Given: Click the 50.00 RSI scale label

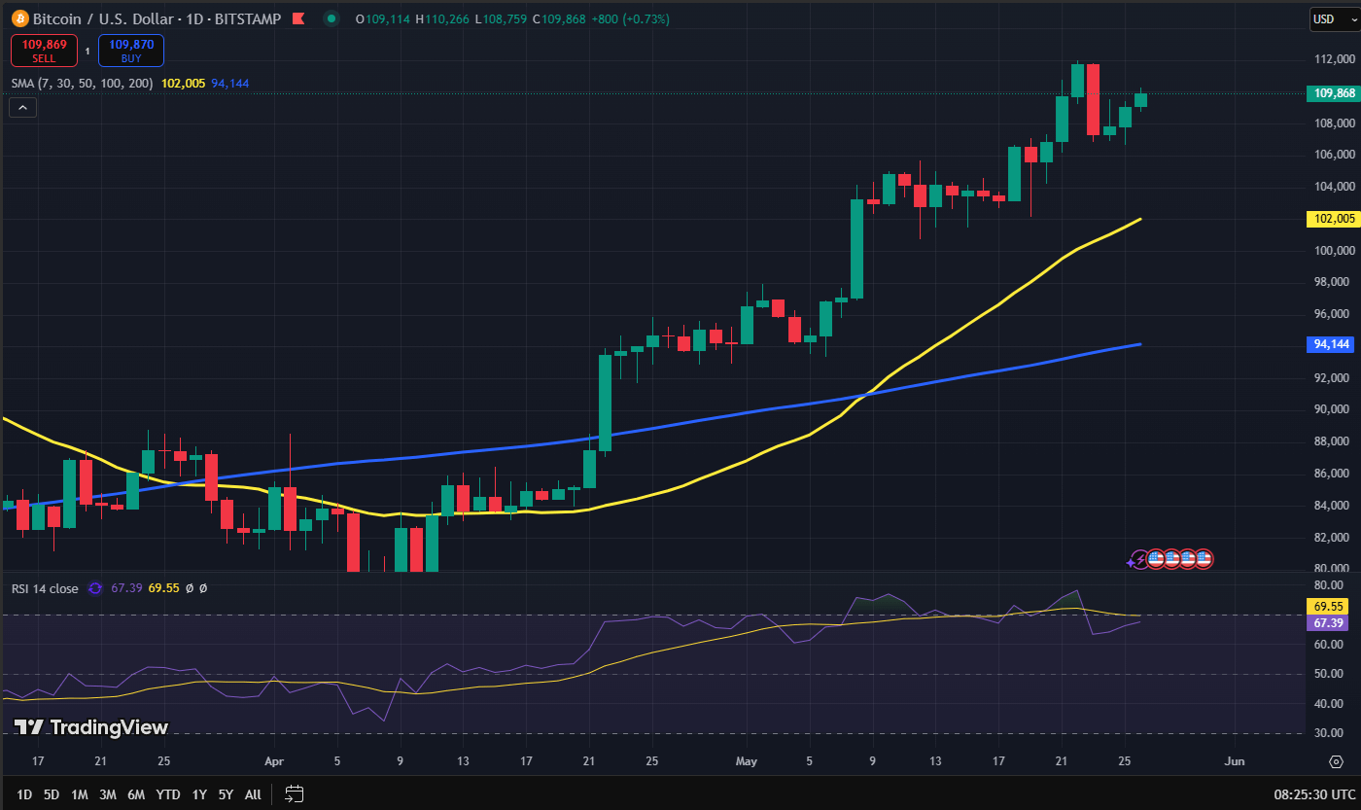Looking at the screenshot, I should [1329, 674].
